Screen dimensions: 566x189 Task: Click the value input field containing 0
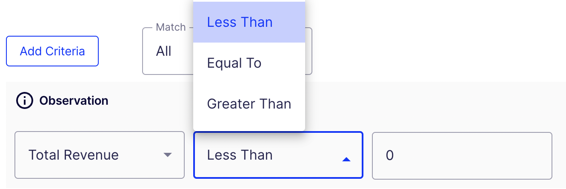point(462,155)
